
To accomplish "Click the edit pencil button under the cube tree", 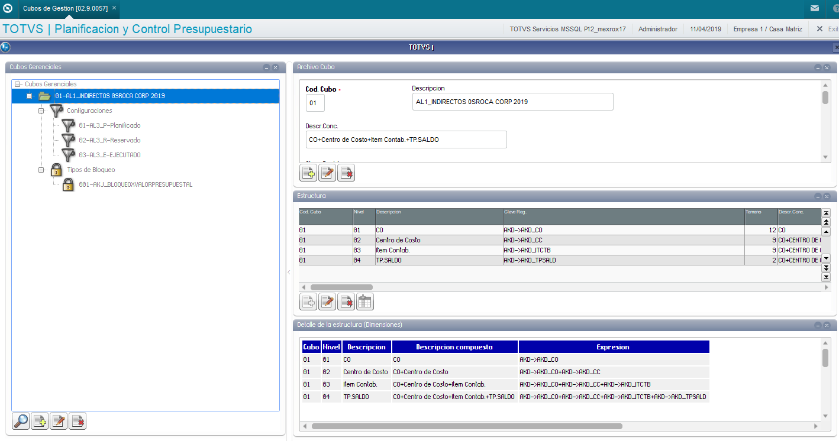I will (59, 421).
